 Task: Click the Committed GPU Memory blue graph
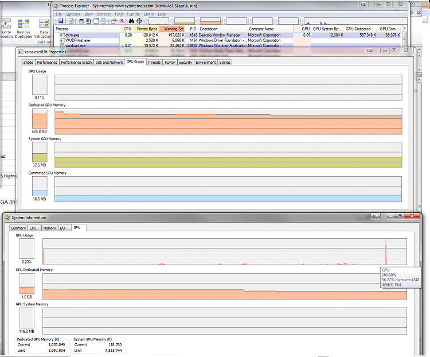pos(228,189)
